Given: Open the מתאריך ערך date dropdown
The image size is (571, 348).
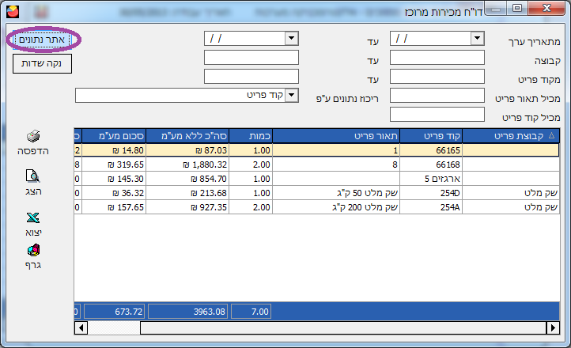Looking at the screenshot, I should 477,38.
